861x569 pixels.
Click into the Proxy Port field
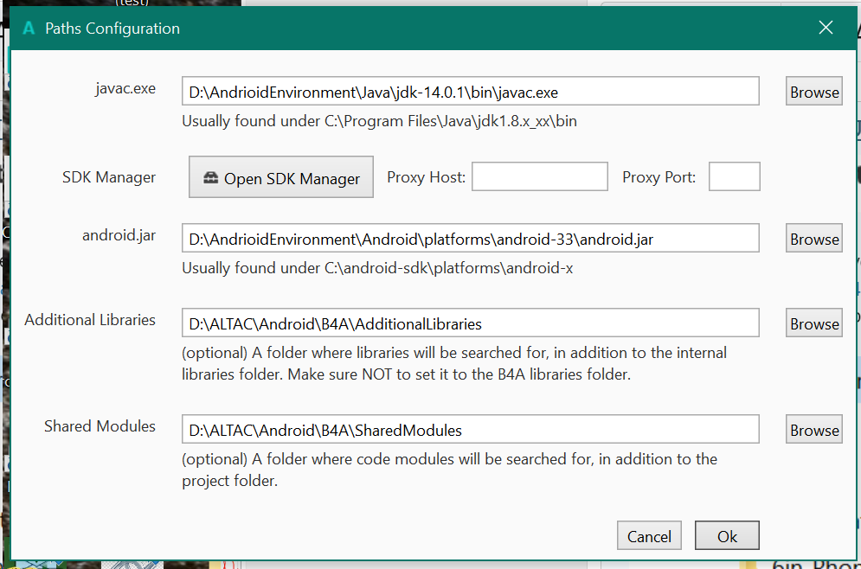click(x=734, y=177)
